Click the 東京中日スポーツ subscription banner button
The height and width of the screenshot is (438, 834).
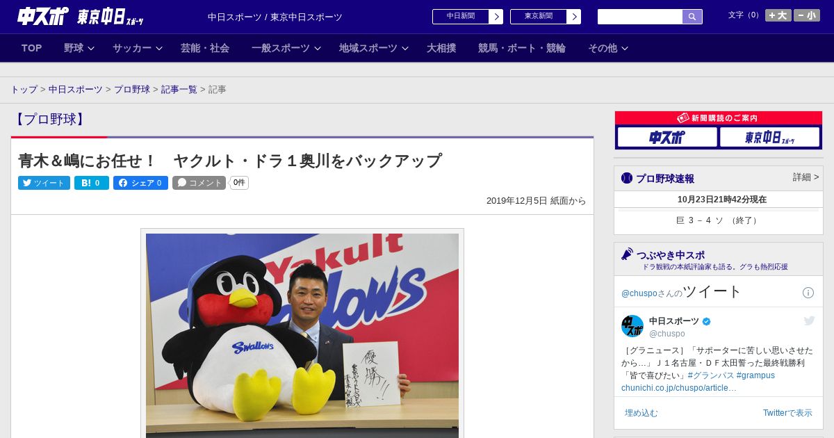click(x=770, y=137)
